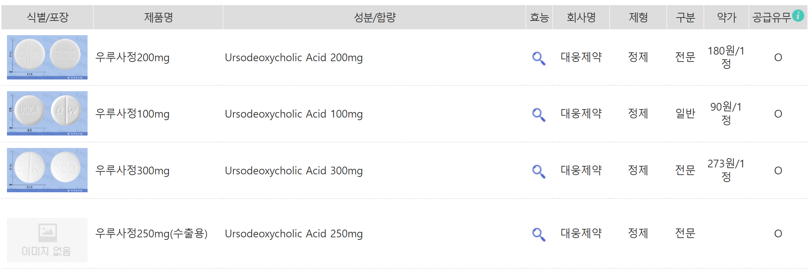Screen dimensions: 809x271
Task: Select the Ursodeoxycholic Acid 200mg ingredient text
Action: pyautogui.click(x=293, y=57)
